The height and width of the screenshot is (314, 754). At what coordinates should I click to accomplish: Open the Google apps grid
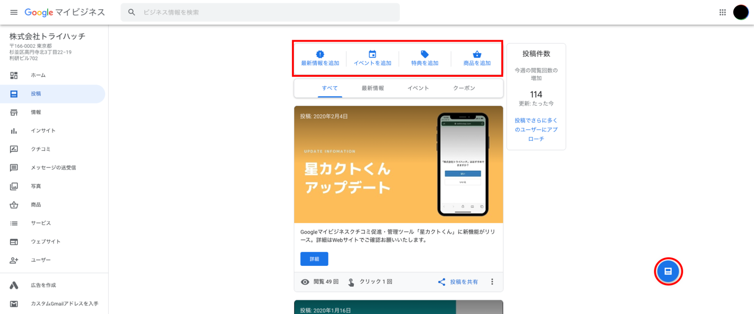click(x=722, y=12)
